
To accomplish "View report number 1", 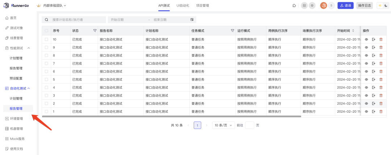I will click(x=366, y=111).
